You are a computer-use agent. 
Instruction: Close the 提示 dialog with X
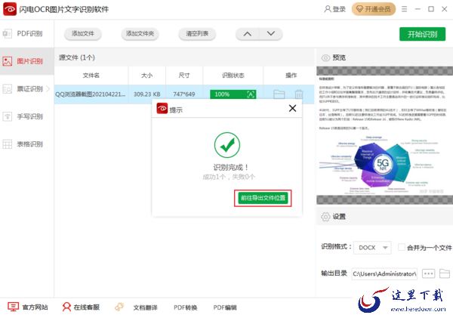pyautogui.click(x=292, y=108)
